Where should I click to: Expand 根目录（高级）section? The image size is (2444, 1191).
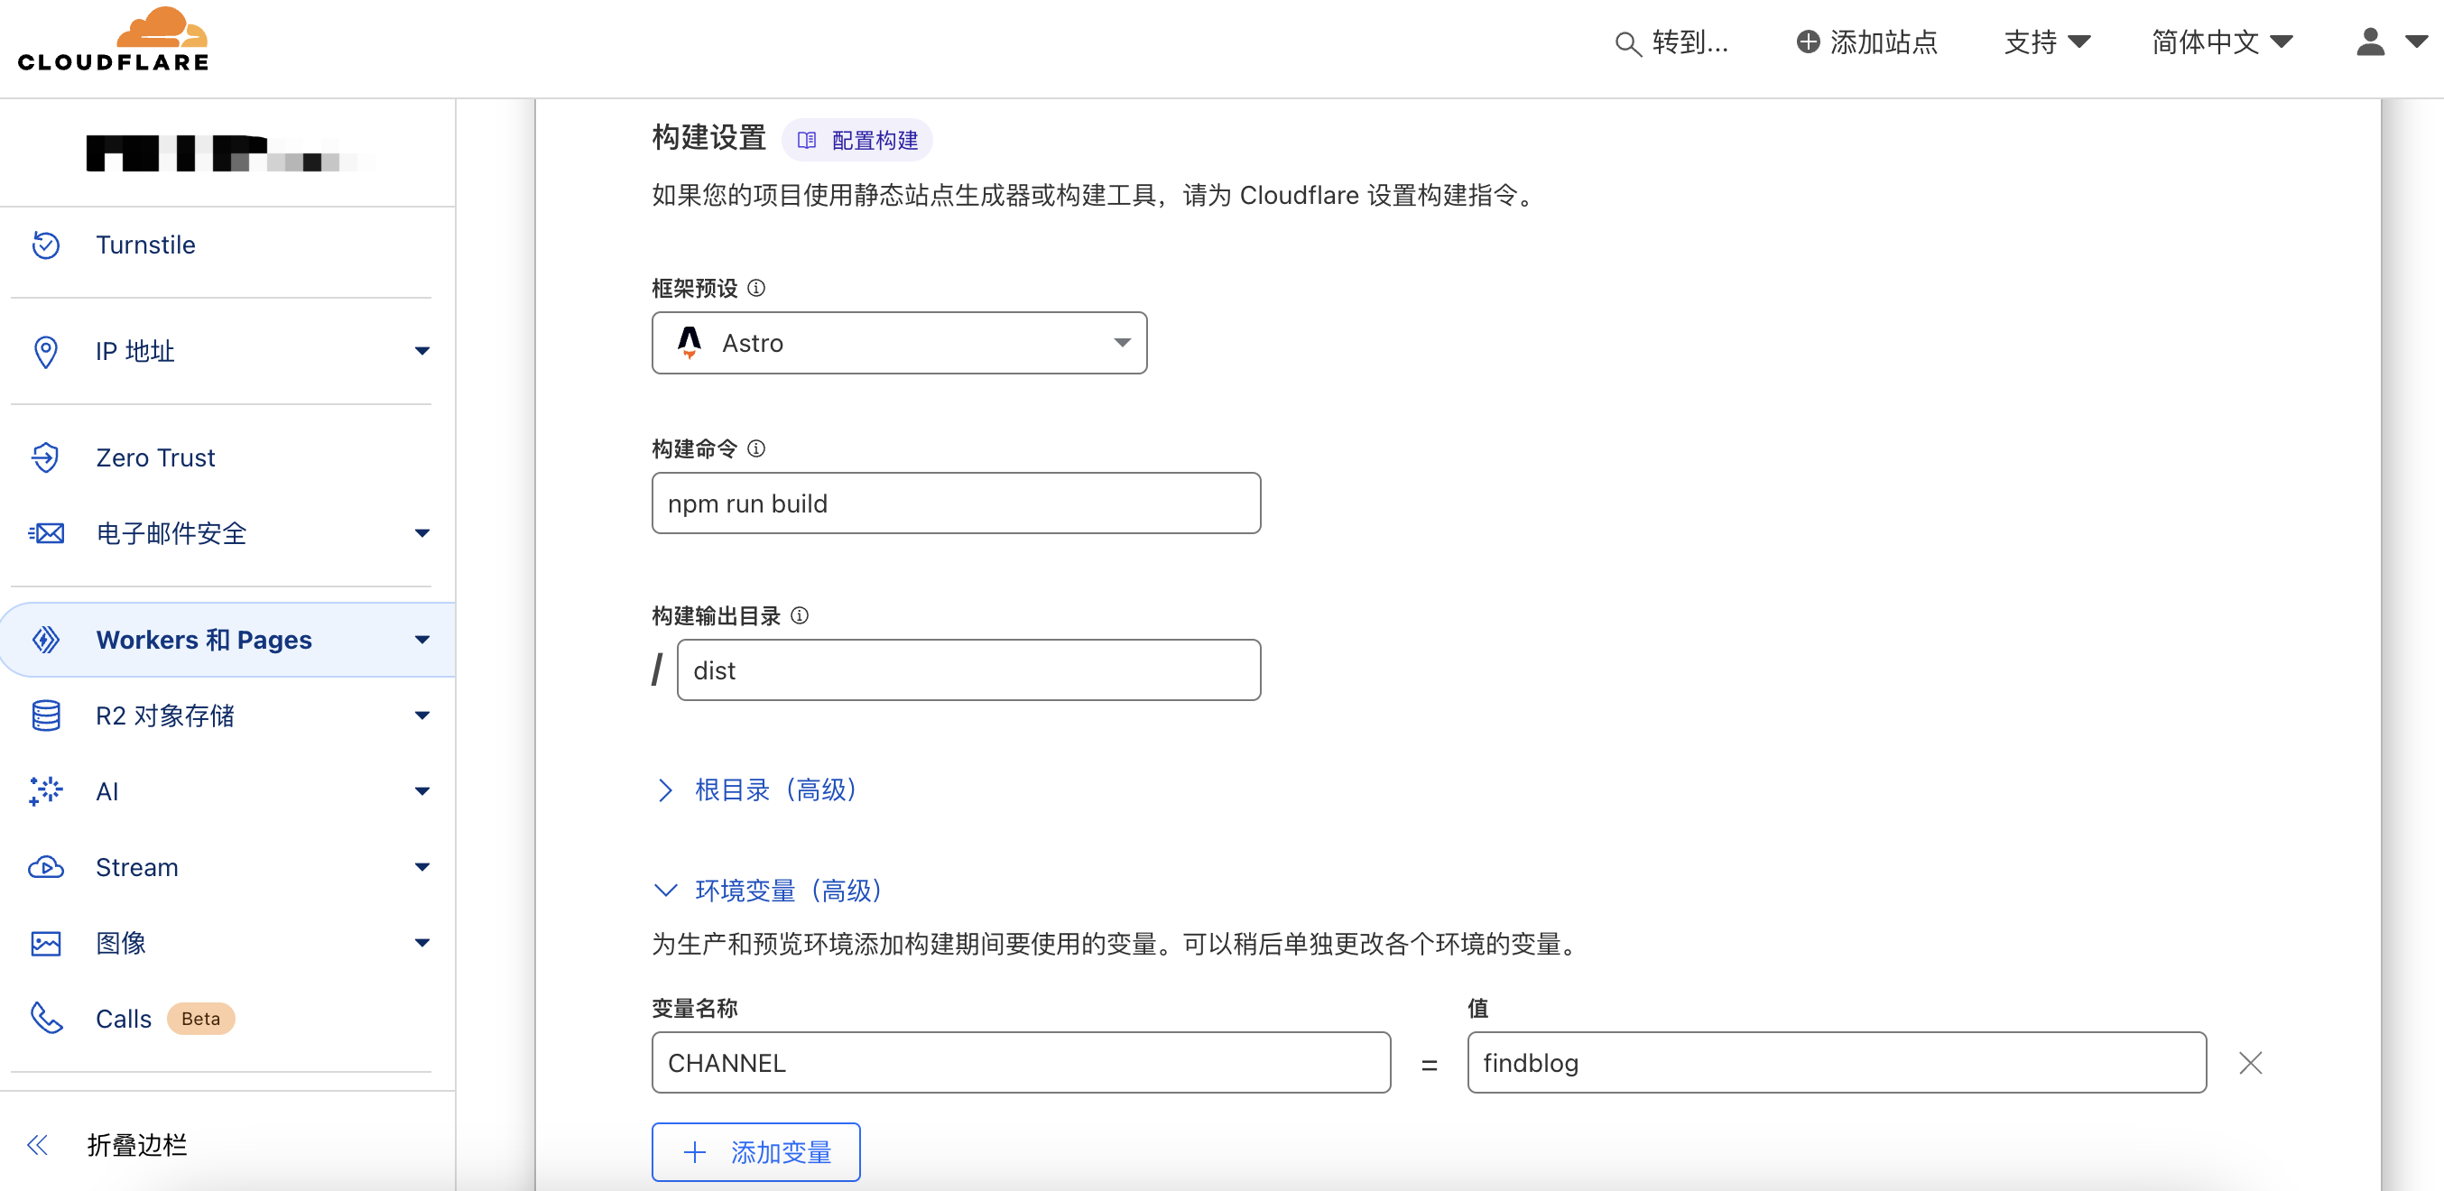(x=757, y=789)
